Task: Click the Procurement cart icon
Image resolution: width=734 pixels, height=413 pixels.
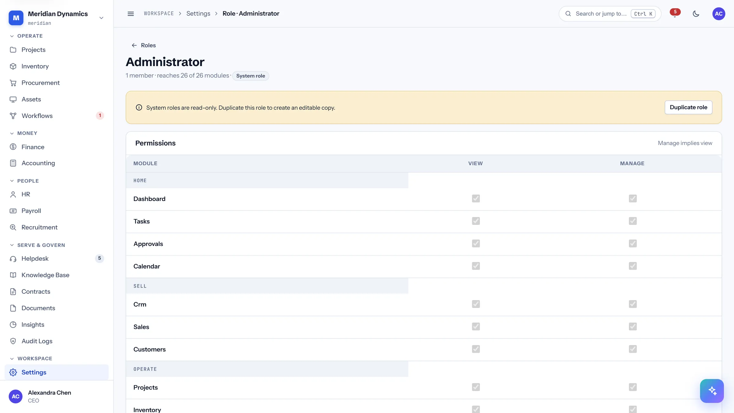Action: pos(13,83)
